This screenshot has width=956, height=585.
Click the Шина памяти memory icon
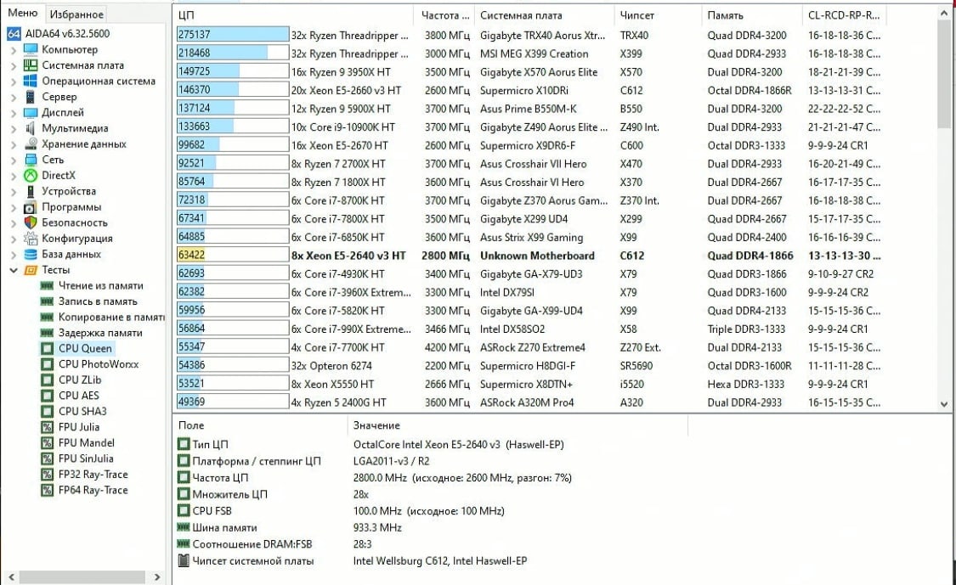click(x=184, y=527)
